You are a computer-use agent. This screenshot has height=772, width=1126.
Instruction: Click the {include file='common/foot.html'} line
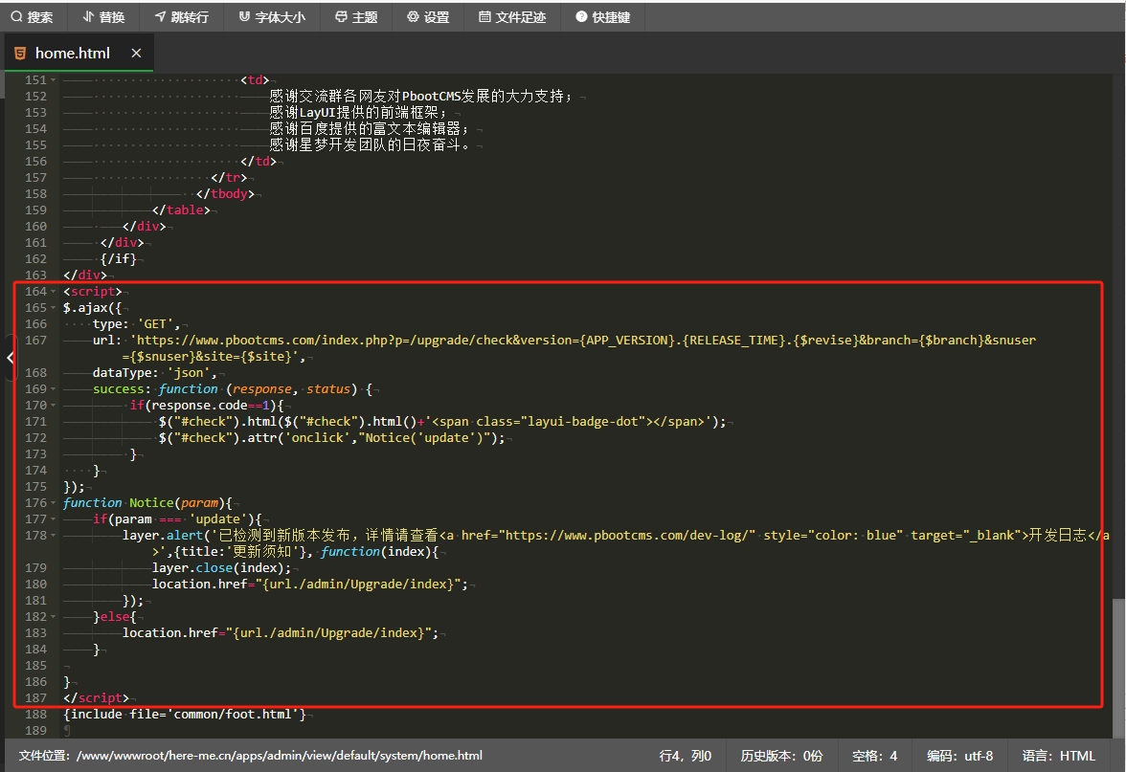pyautogui.click(x=185, y=714)
